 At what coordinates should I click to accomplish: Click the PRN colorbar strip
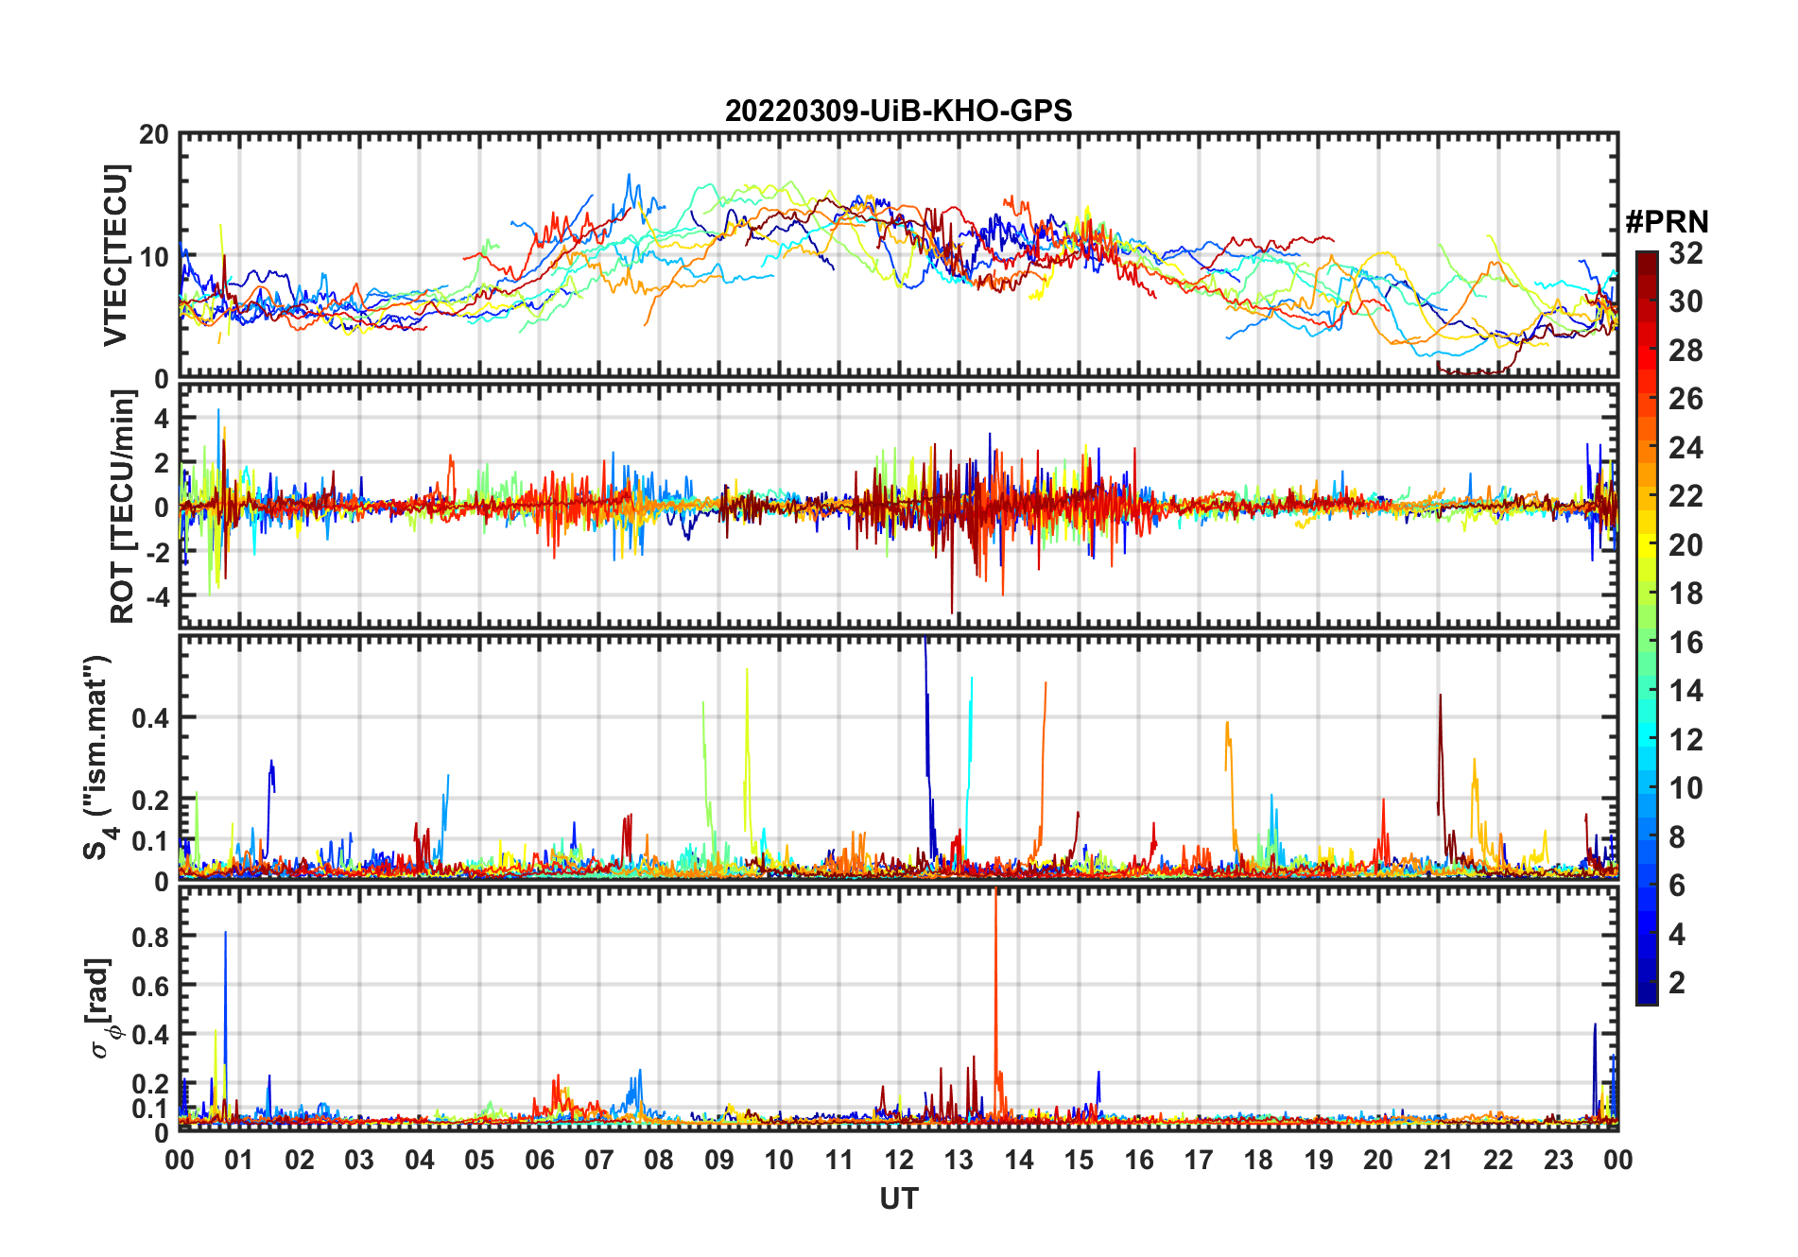coord(1647,628)
